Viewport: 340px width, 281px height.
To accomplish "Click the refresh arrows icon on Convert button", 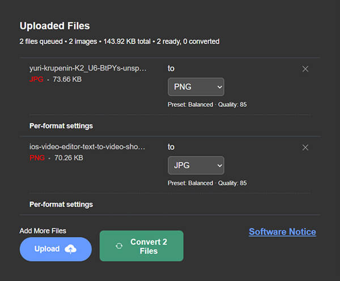I will click(119, 246).
